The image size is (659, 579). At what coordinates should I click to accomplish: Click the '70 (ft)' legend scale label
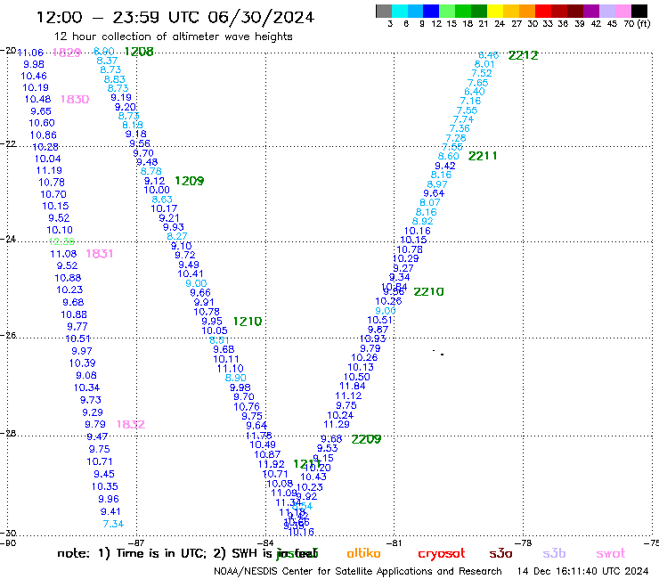click(637, 23)
